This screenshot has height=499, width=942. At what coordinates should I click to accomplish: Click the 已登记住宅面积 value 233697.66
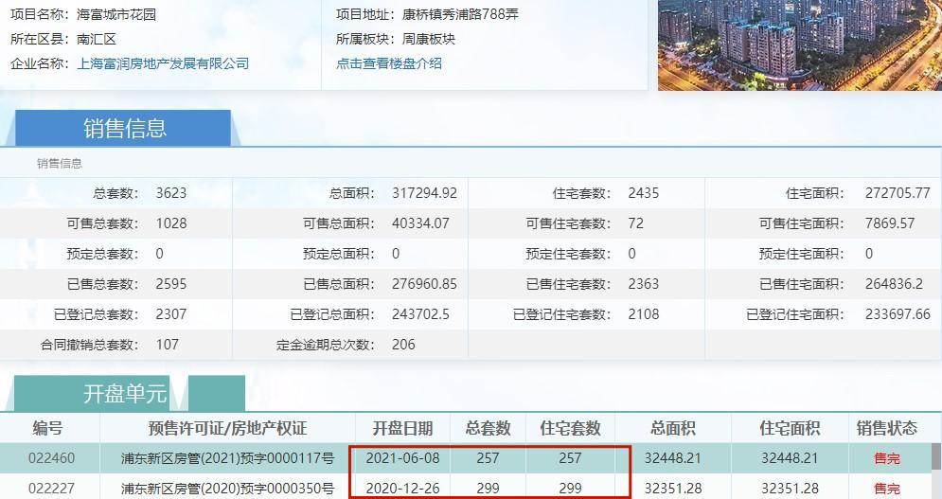(x=898, y=313)
